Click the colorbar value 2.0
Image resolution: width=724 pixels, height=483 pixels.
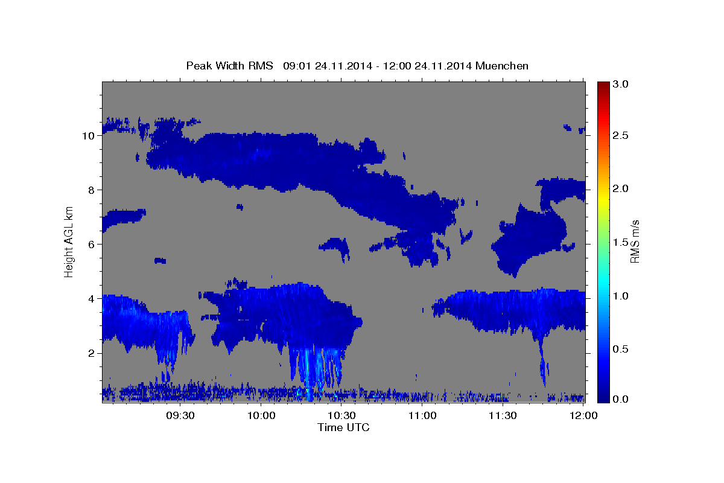[x=620, y=189]
